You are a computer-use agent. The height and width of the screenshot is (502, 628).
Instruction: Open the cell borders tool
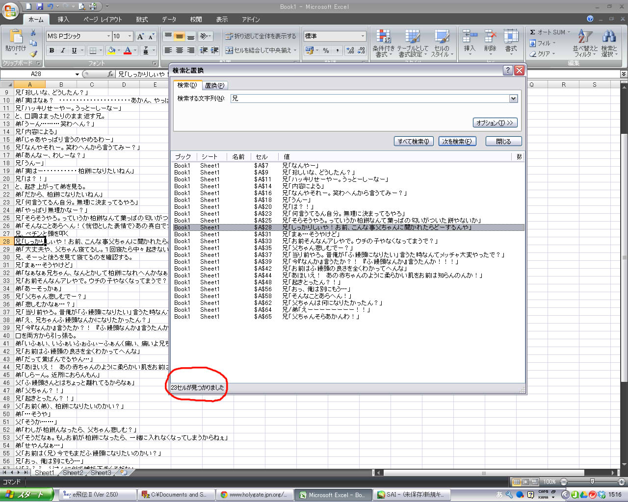pyautogui.click(x=93, y=50)
